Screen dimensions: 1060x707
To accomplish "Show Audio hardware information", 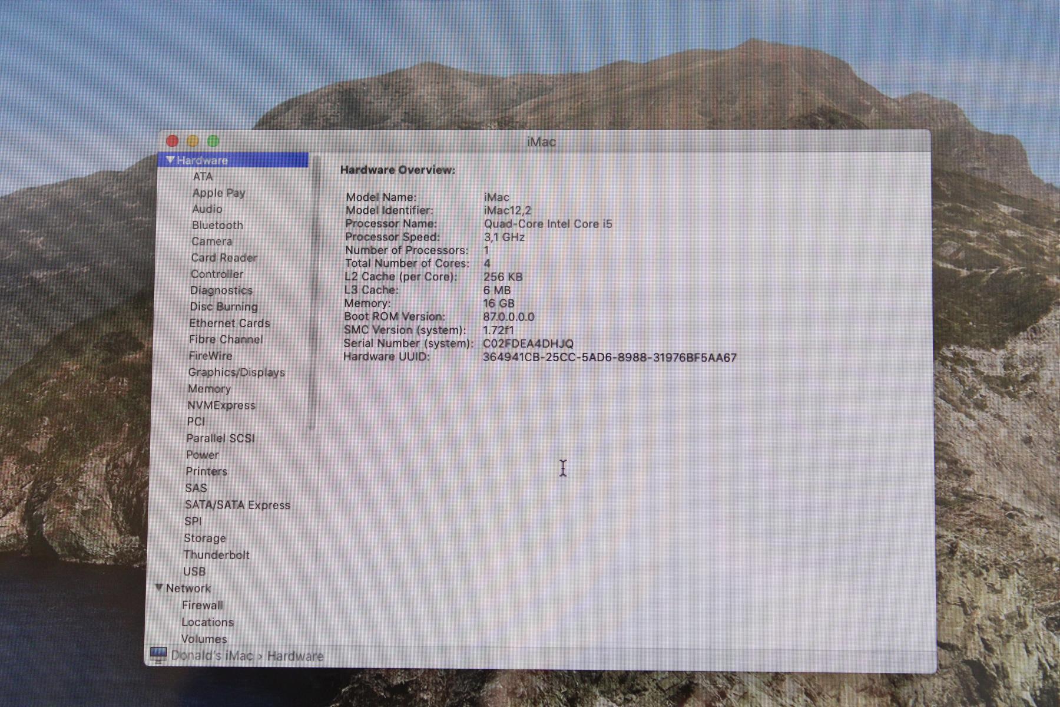I will 207,209.
